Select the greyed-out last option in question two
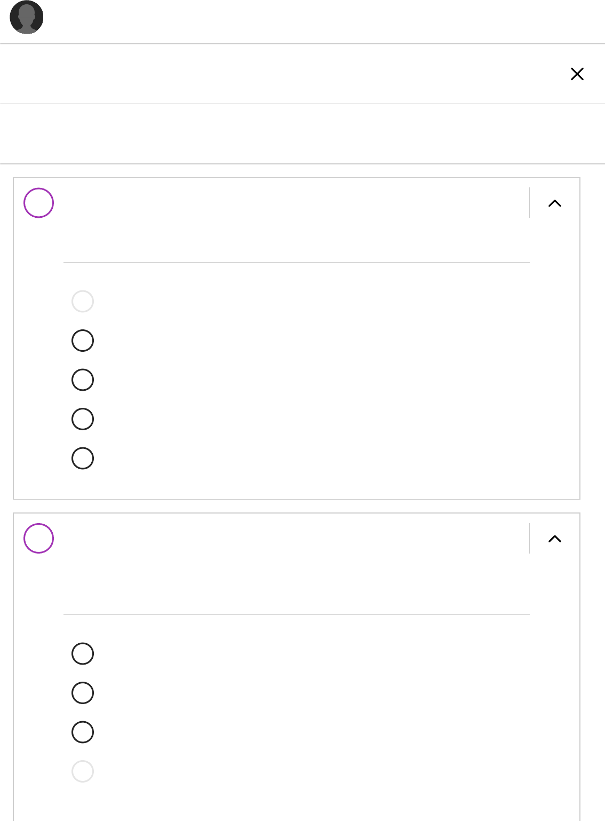The width and height of the screenshot is (605, 821). click(x=83, y=771)
